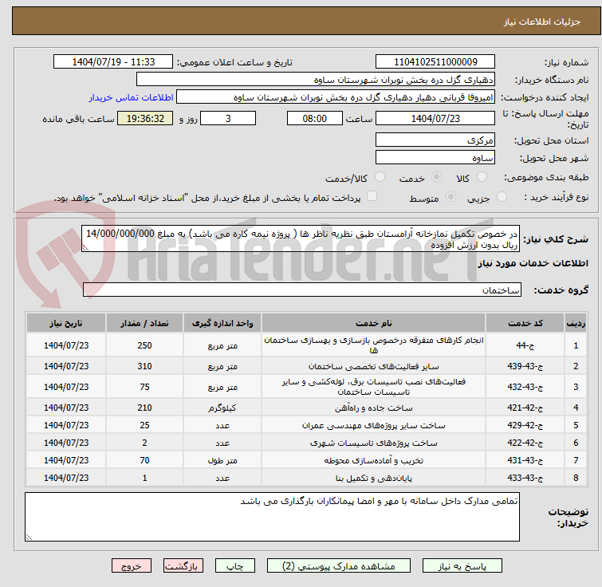Viewport: 602px width, 587px height.
Task: Click the خروج exit button
Action: [132, 565]
